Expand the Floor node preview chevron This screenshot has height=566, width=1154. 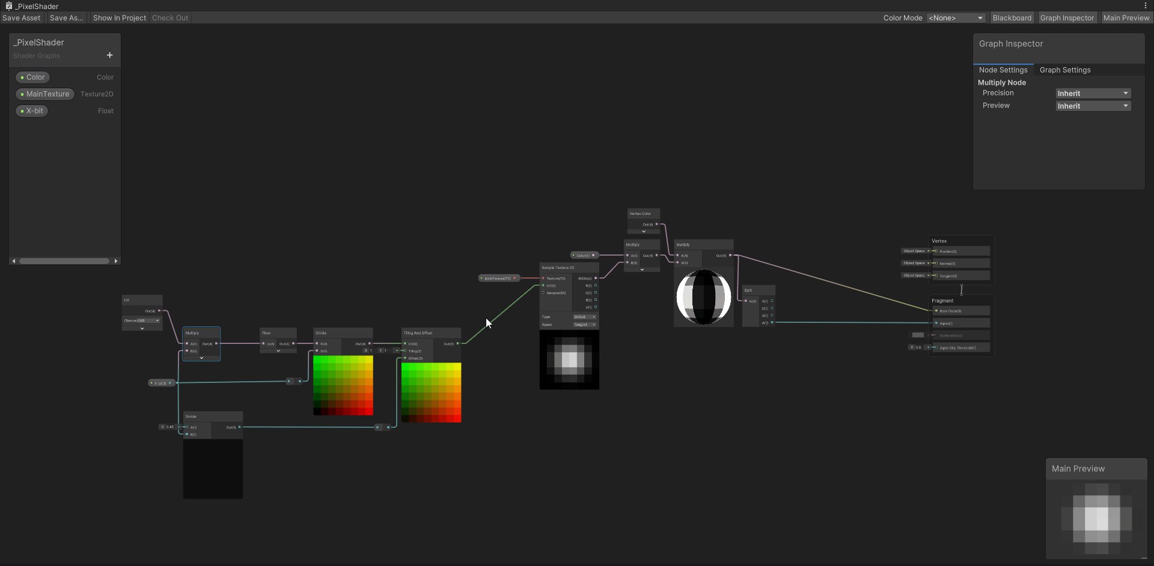[278, 351]
